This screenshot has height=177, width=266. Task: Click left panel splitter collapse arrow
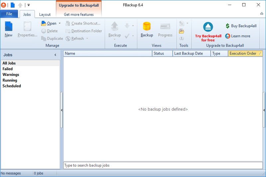[x=62, y=110]
